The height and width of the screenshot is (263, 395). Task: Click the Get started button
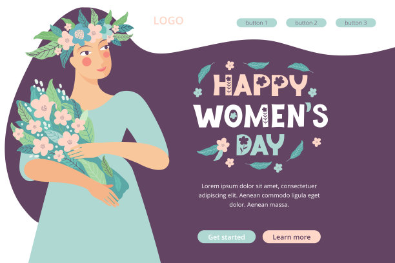[x=227, y=237]
